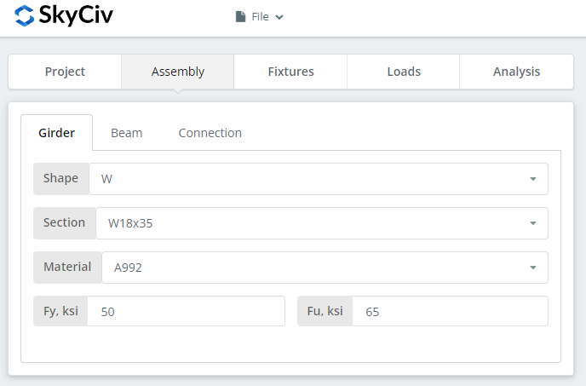Image resolution: width=586 pixels, height=386 pixels.
Task: Click the File document icon
Action: click(241, 16)
